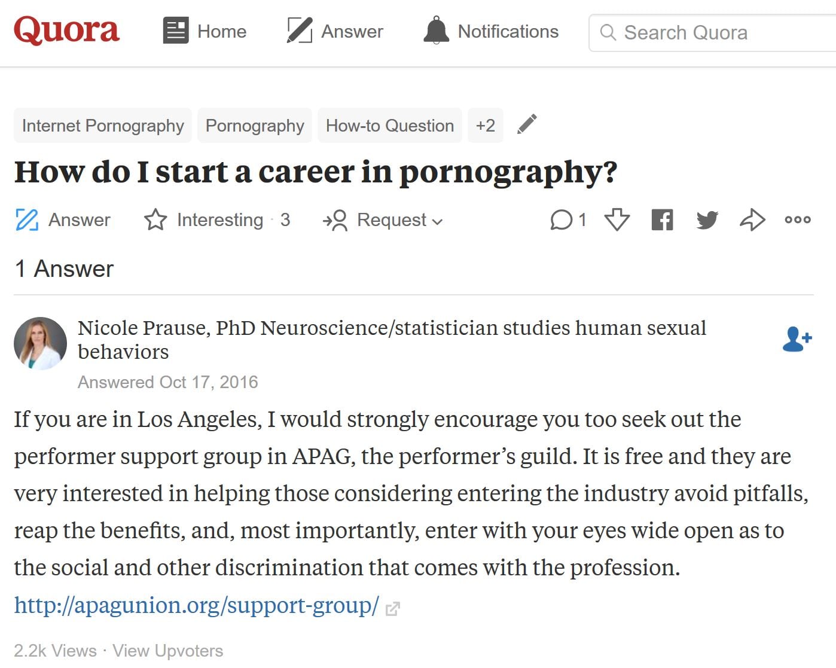Focus the Search Quora field

[712, 33]
